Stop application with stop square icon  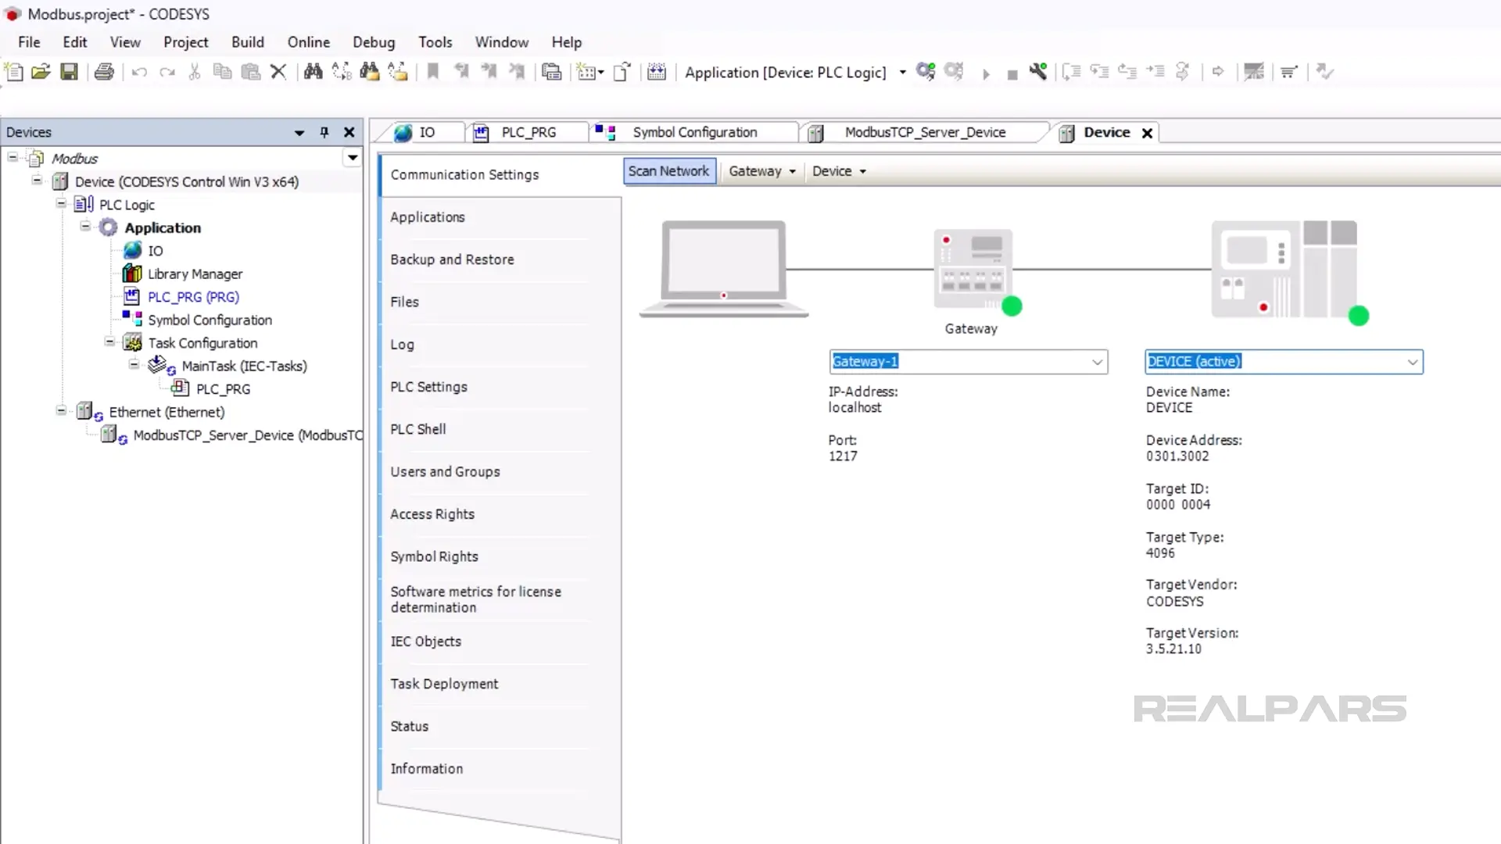[1012, 74]
